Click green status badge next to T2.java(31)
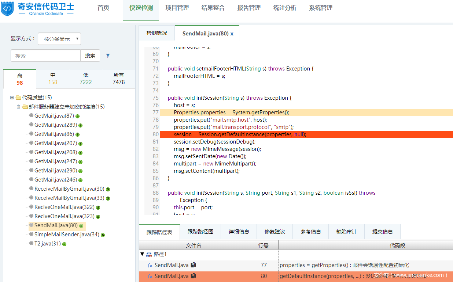The image size is (453, 282). 64,244
